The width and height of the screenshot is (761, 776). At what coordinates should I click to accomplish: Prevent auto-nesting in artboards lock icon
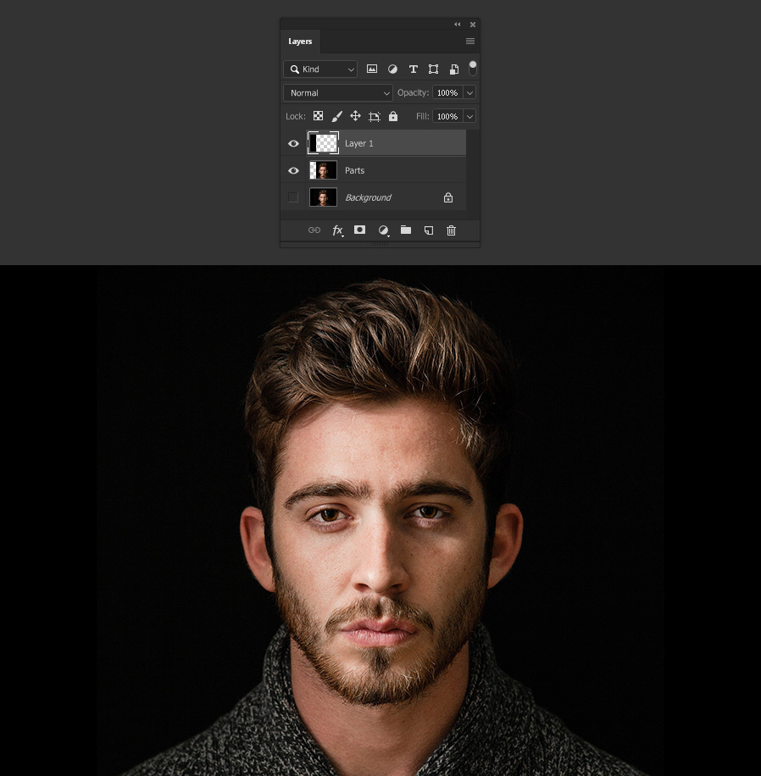pyautogui.click(x=375, y=116)
